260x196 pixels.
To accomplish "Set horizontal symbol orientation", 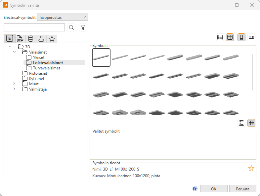I will click(251, 37).
